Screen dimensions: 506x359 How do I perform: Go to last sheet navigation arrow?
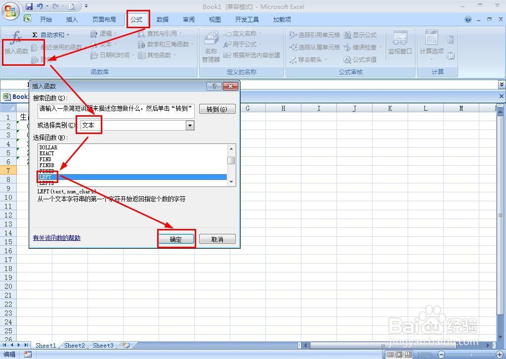point(26,345)
